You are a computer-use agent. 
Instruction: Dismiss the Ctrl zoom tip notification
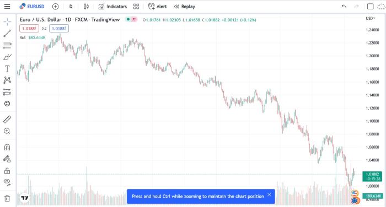pos(269,195)
